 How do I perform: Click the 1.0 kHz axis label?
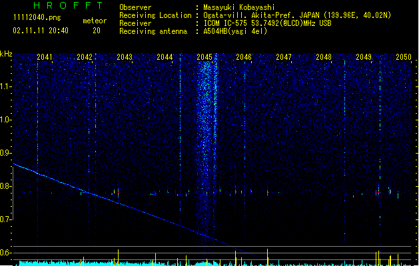[x=6, y=120]
